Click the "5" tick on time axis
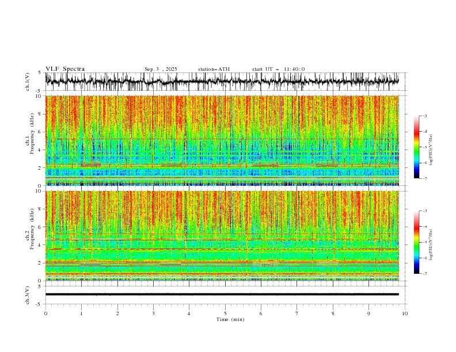This screenshot has width=456, height=352. pos(225,313)
